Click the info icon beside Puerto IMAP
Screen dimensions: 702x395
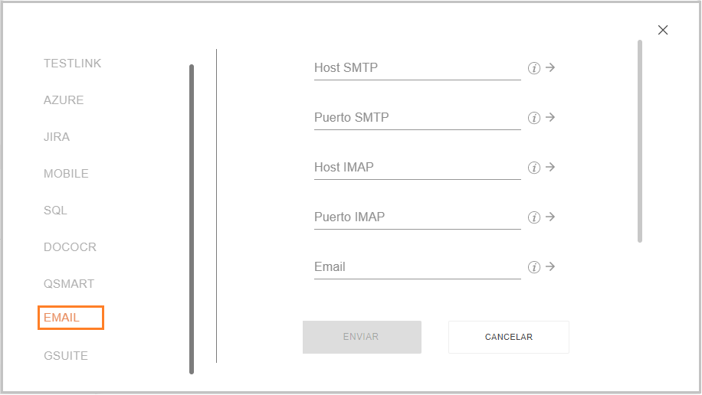point(533,217)
